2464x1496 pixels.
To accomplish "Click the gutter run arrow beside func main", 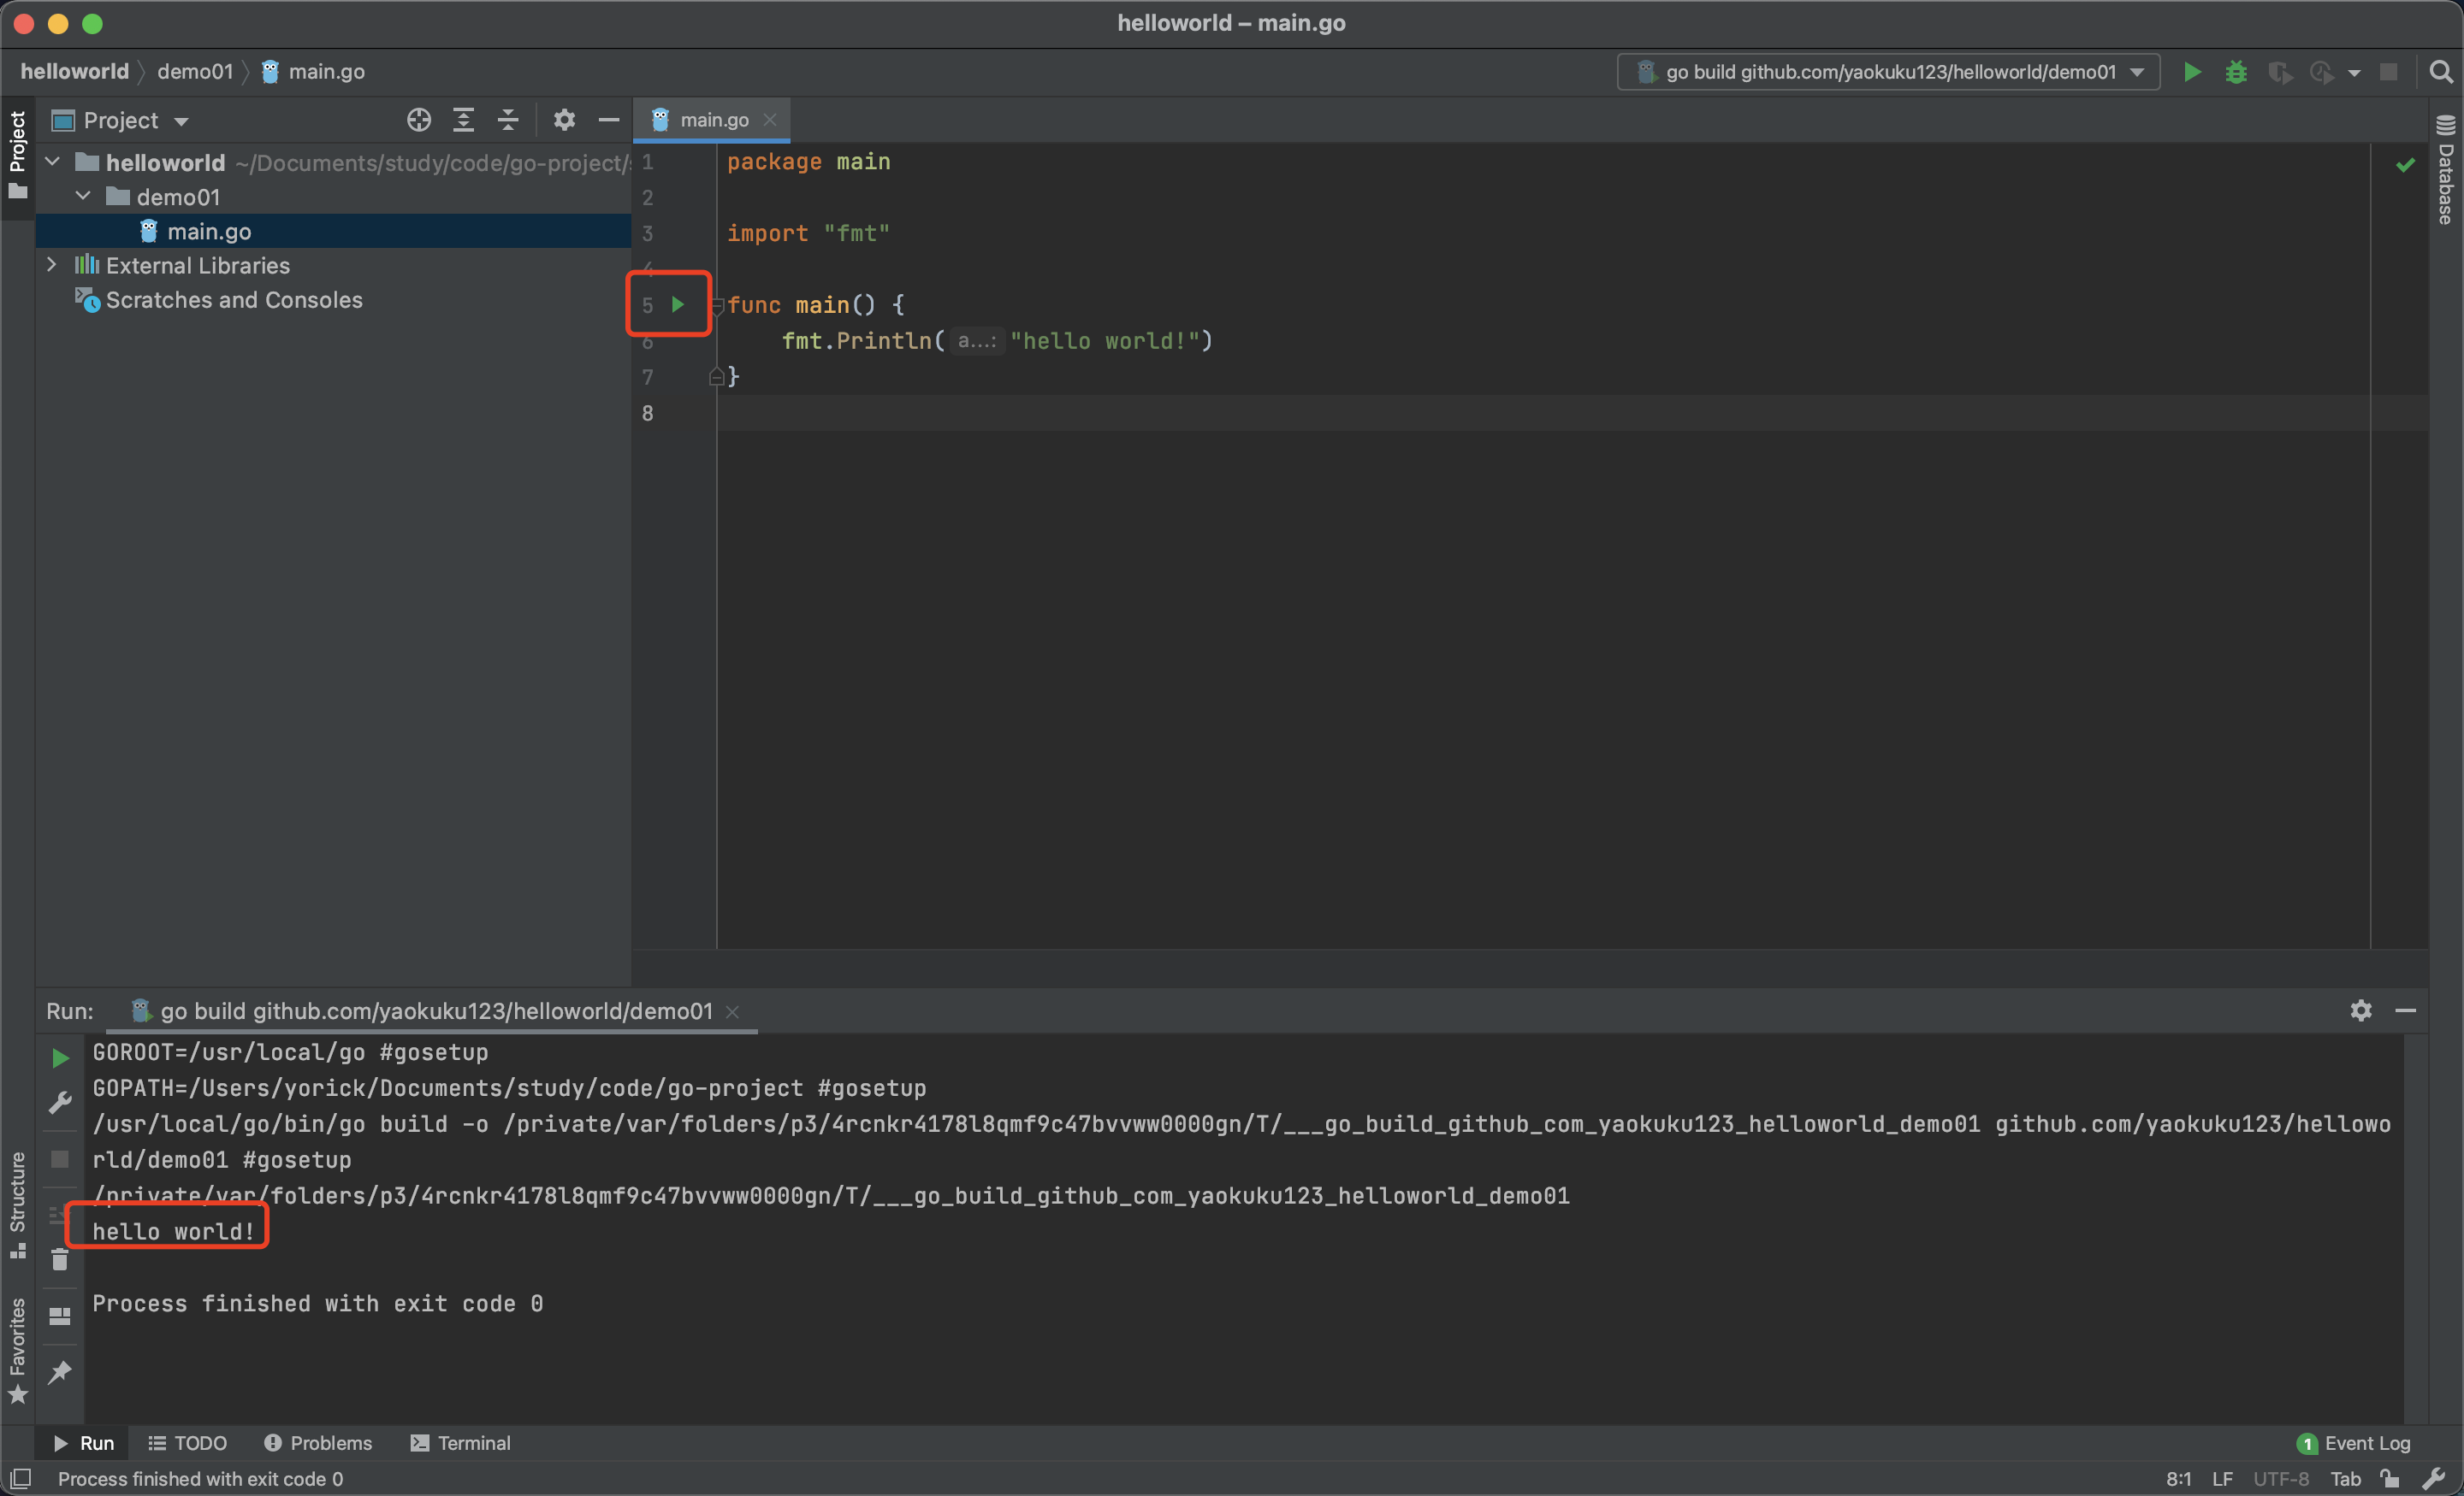I will click(x=678, y=305).
